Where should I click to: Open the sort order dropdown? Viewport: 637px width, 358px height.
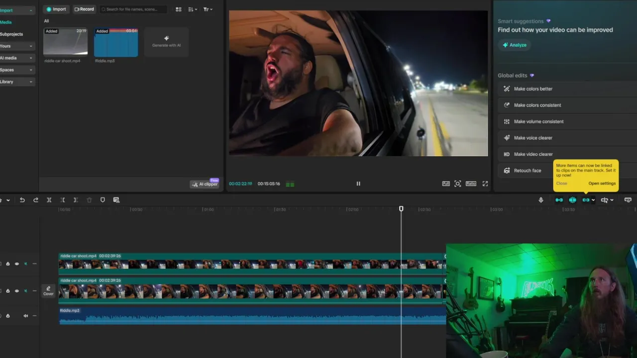pyautogui.click(x=193, y=9)
